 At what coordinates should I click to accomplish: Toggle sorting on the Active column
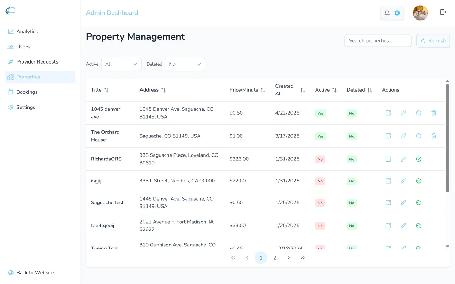[x=334, y=90]
